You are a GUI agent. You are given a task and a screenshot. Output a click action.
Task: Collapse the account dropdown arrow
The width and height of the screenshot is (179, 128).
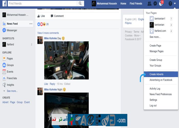pyautogui.click(x=175, y=4)
